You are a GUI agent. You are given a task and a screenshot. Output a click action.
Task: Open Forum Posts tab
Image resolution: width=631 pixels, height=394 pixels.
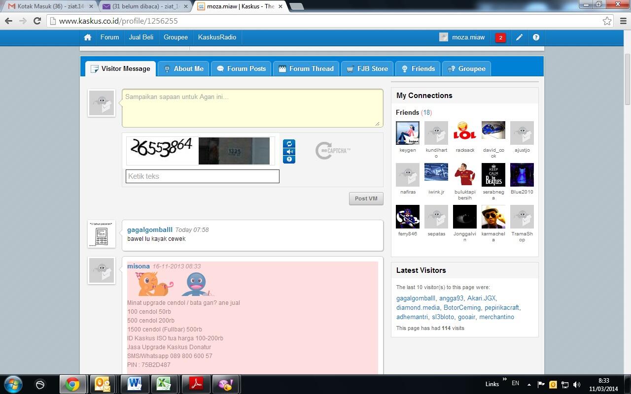click(x=241, y=69)
